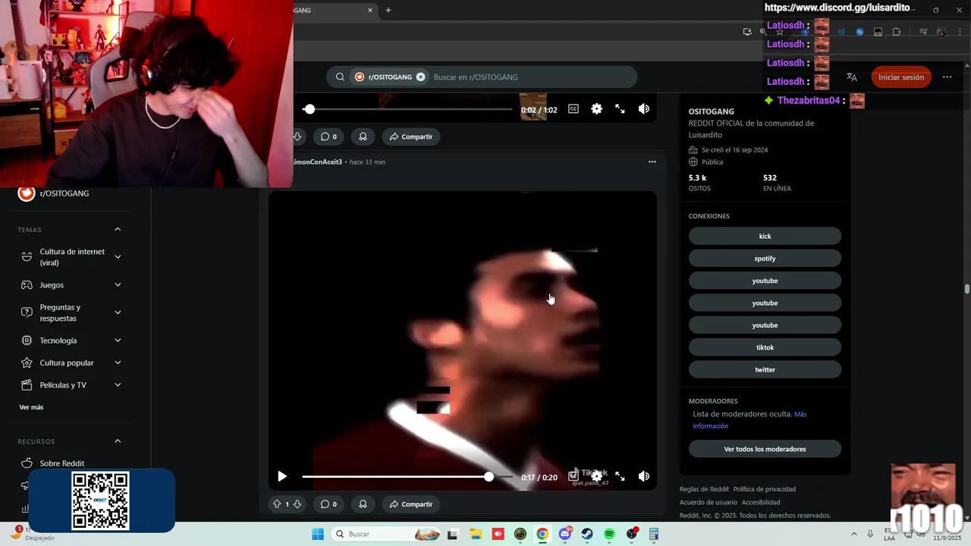Open the tiktok connection link

(765, 347)
